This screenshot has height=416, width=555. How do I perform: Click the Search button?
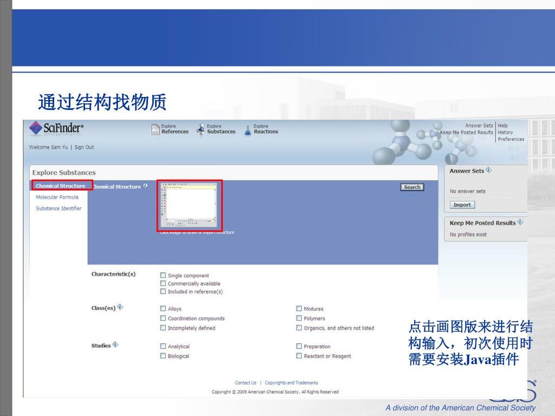[412, 187]
